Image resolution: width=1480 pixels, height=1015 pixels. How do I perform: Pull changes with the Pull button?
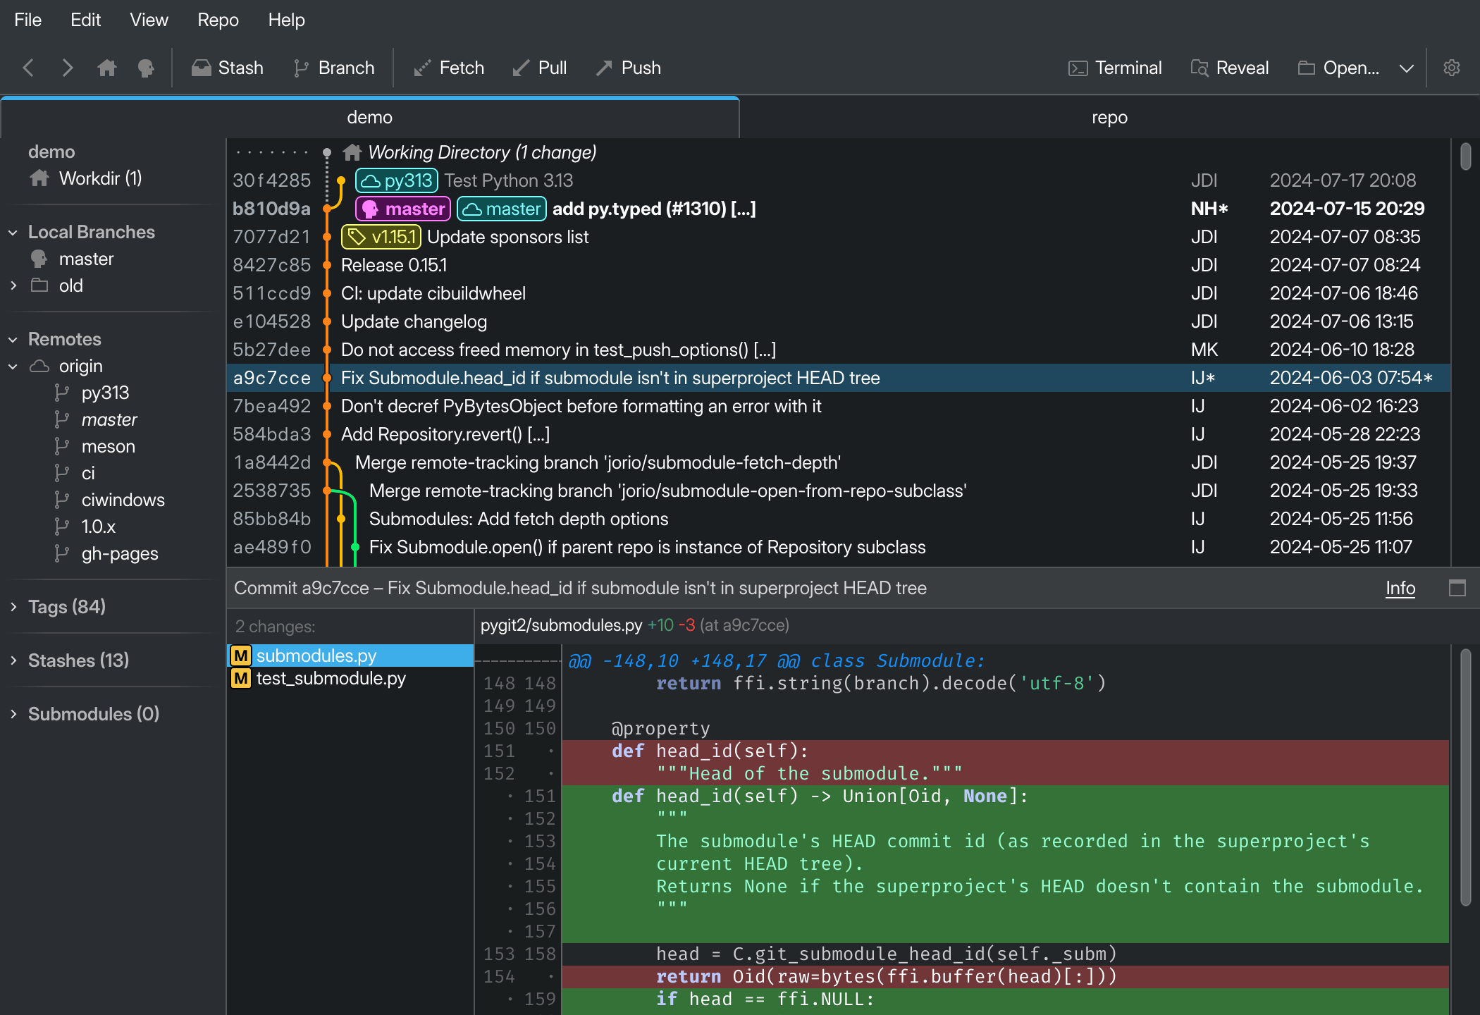point(540,68)
